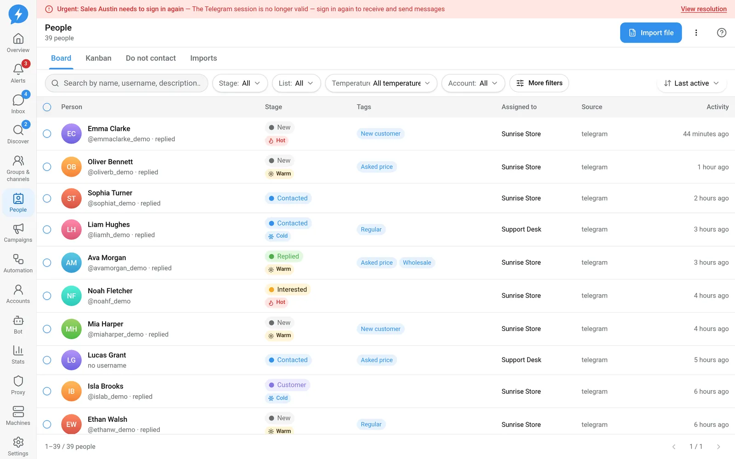Select Isla Brooks' row checkbox
Viewport: 735px width, 459px height.
coord(47,391)
